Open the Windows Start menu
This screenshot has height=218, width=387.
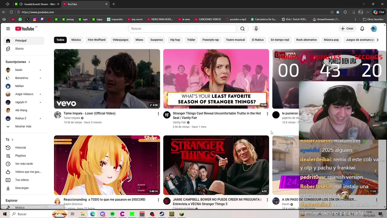pyautogui.click(x=5, y=214)
